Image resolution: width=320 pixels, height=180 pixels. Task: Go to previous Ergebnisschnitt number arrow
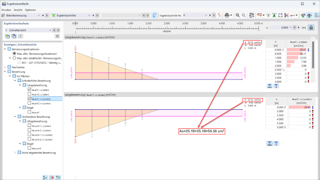210,15
